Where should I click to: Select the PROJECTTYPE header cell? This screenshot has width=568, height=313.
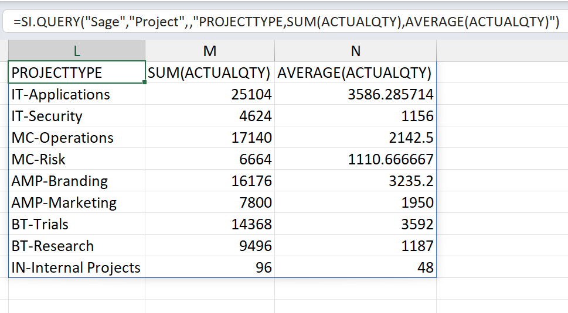click(77, 73)
